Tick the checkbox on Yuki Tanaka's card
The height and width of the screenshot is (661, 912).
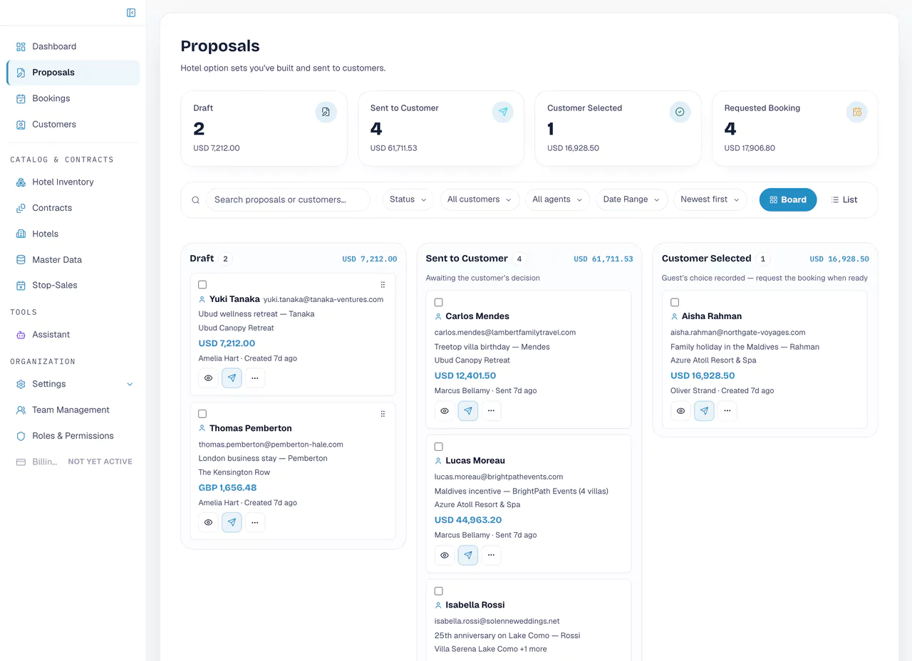[202, 285]
